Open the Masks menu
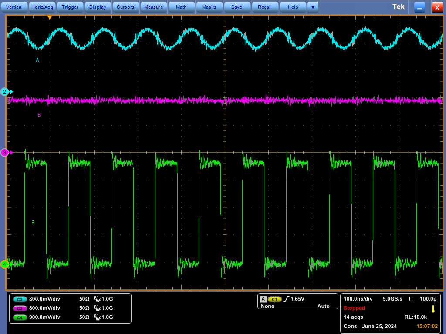 click(209, 7)
